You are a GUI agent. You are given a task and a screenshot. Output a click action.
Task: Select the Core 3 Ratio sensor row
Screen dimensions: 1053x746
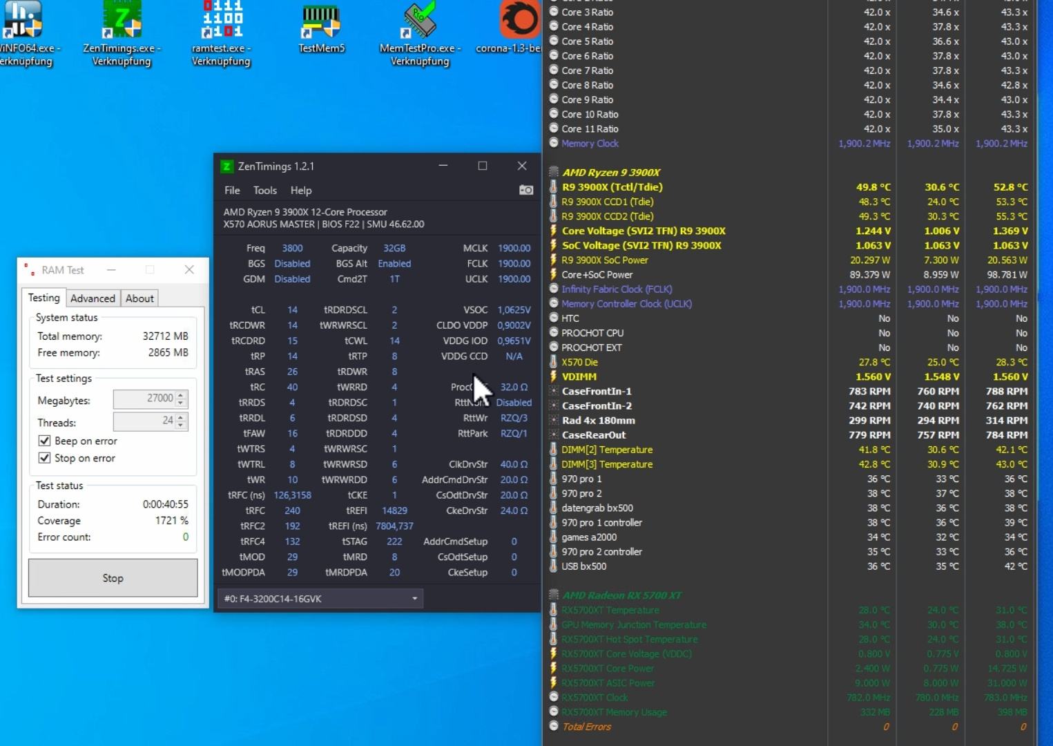(x=788, y=12)
